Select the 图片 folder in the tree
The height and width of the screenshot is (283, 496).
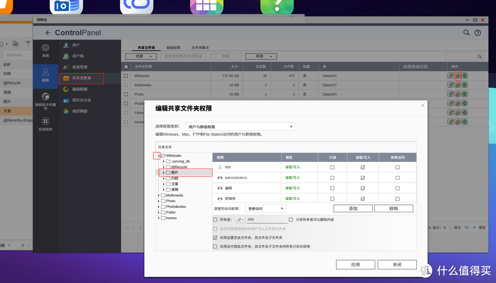175,173
